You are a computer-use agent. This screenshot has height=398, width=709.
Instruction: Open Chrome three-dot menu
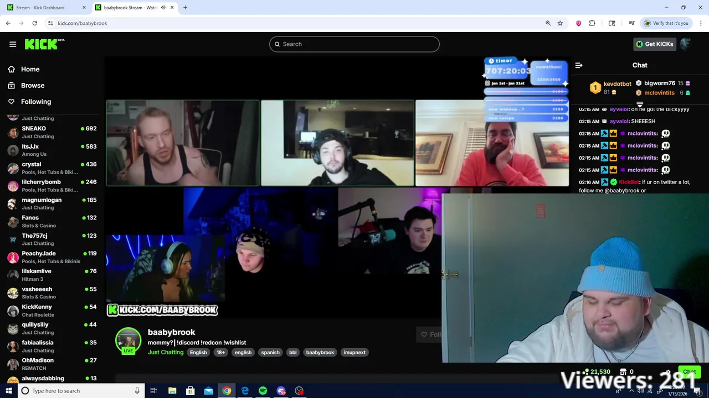pos(701,23)
